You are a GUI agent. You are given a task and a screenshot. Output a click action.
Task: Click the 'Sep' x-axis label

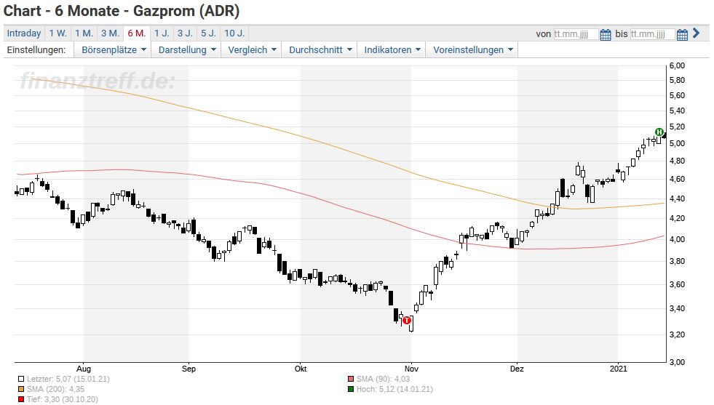coord(189,369)
